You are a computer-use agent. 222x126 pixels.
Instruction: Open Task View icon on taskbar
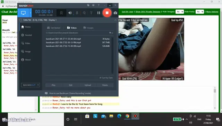click(x=76, y=119)
